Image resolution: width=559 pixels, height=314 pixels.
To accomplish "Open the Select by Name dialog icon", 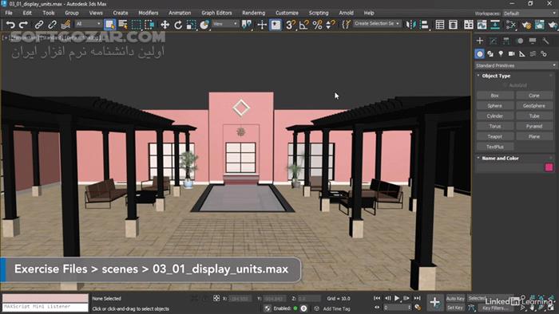I will 123,25.
